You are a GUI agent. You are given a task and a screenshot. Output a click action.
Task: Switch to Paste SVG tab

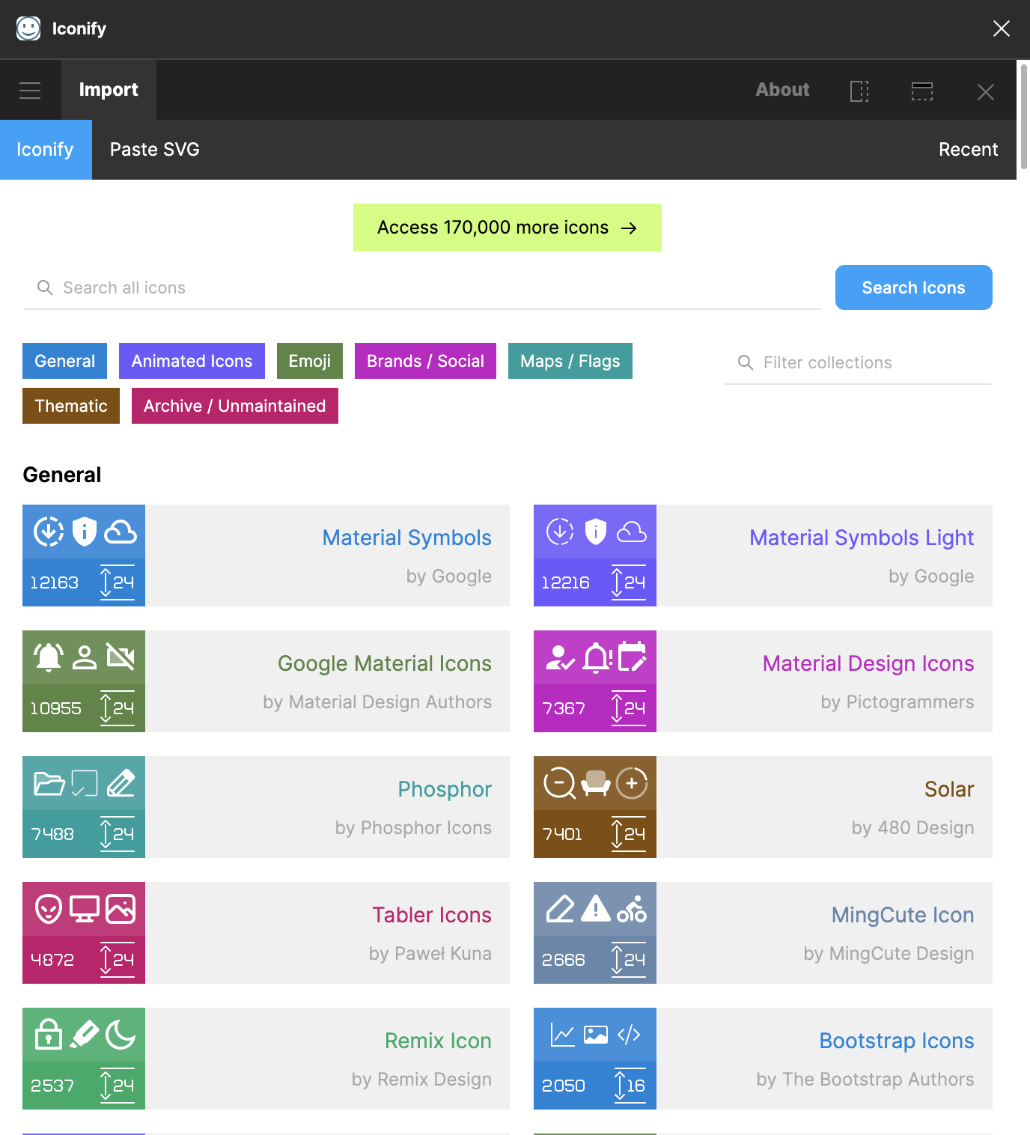click(155, 150)
